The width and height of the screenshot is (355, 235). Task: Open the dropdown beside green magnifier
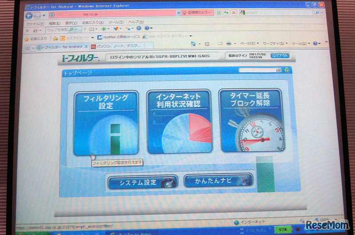(76, 29)
